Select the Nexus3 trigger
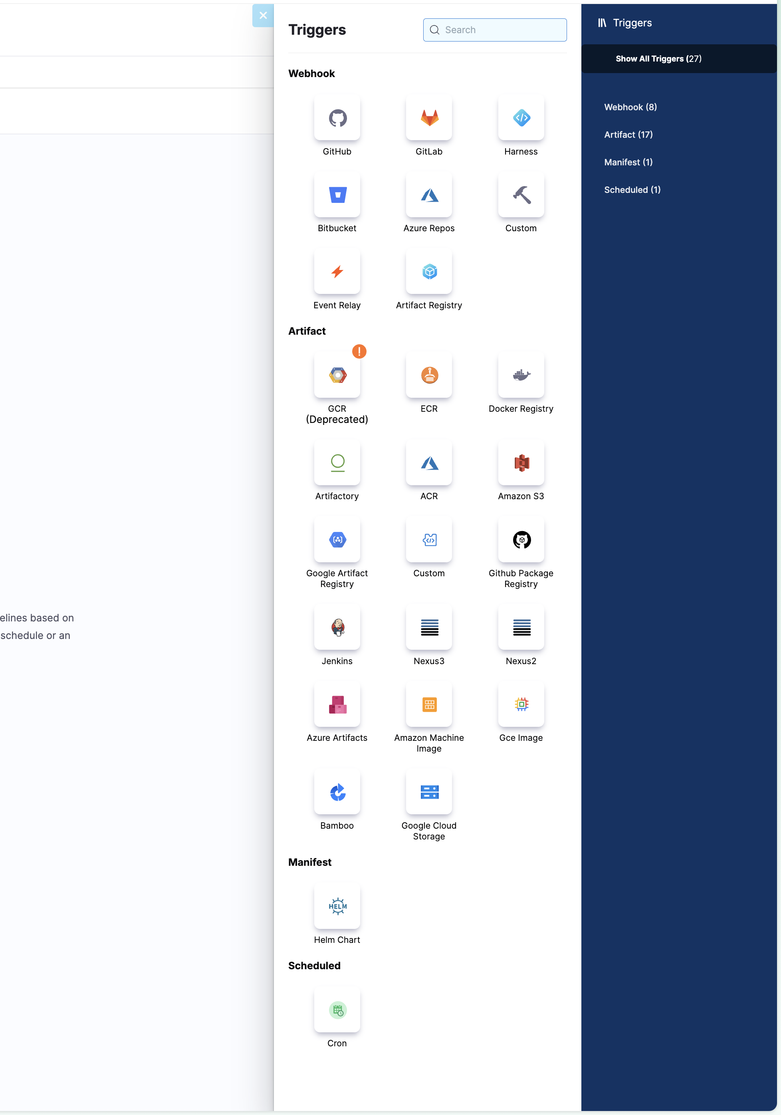781x1115 pixels. [429, 627]
